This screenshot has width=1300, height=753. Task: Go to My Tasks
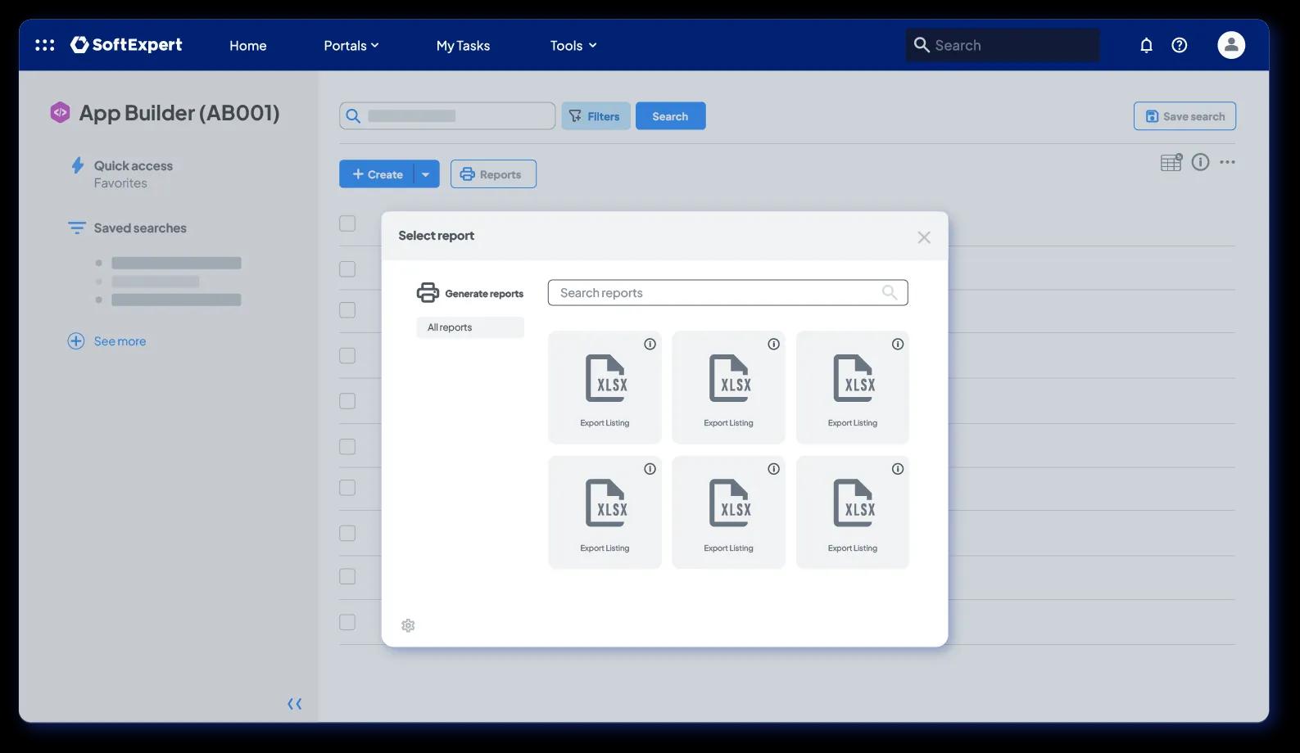click(463, 46)
